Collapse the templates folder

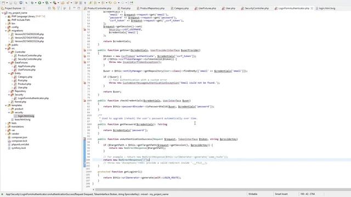tap(6, 105)
